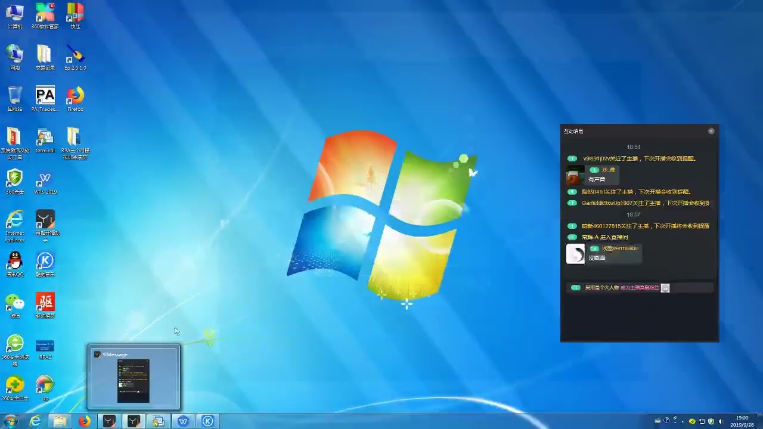Image resolution: width=763 pixels, height=429 pixels.
Task: Click the 18:57 timestamp in chat
Action: click(x=634, y=214)
